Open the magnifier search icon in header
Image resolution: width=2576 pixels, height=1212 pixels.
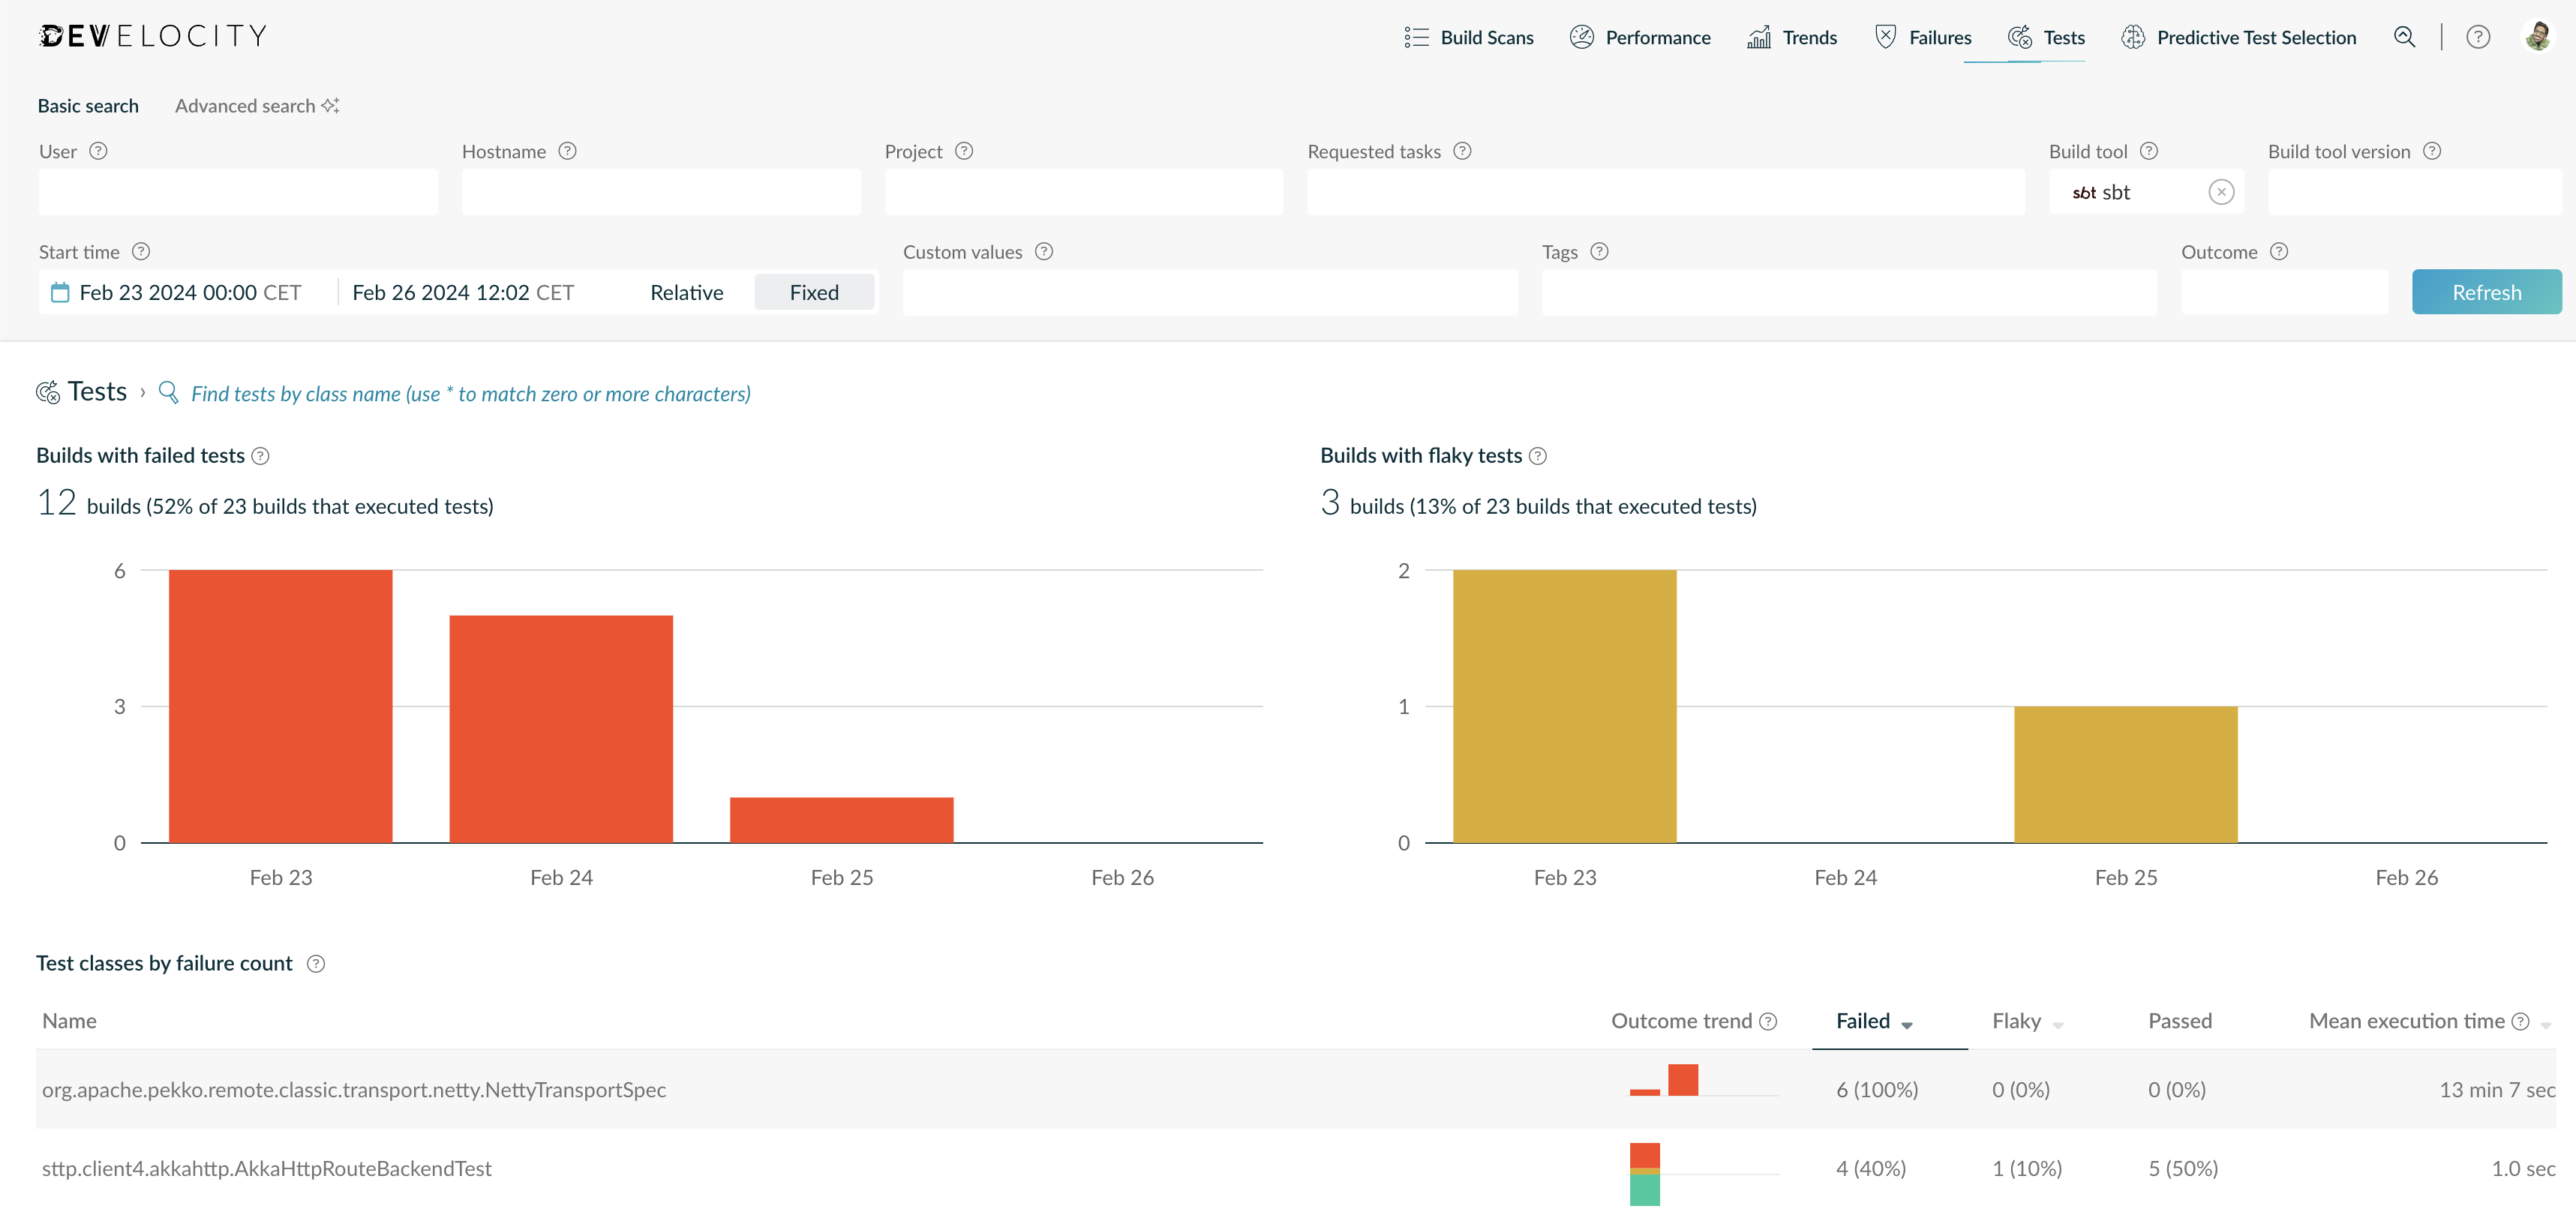point(2404,37)
